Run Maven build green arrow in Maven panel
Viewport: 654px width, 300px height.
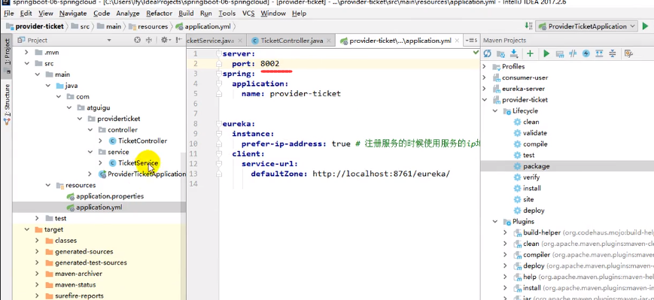pos(546,53)
